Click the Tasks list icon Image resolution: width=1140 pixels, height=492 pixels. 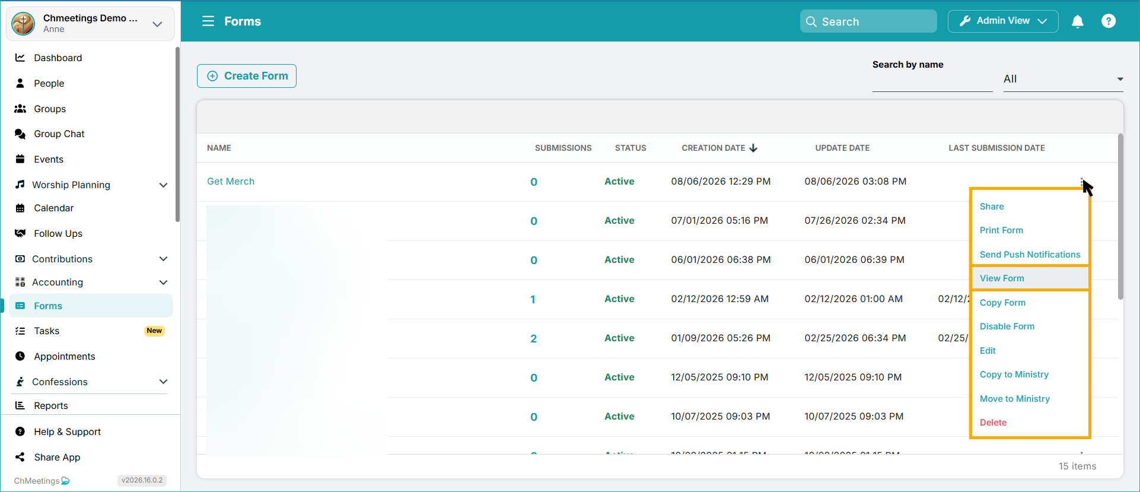[20, 331]
